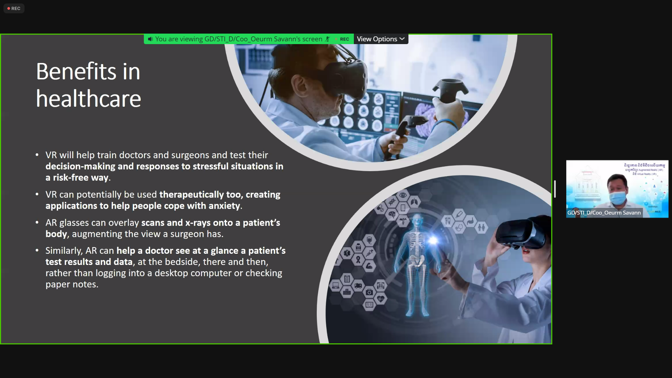The width and height of the screenshot is (672, 378).
Task: Click the photo of the doctor holding VR controllers
Action: tap(371, 101)
